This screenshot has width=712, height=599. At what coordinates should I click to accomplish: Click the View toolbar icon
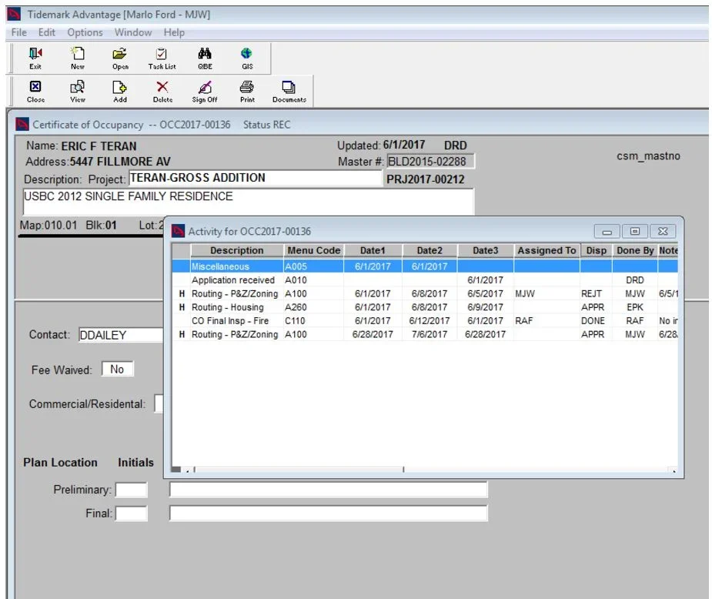tap(78, 92)
